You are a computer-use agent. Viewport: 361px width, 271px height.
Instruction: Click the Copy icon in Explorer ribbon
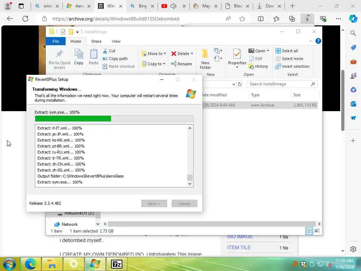tap(79, 57)
